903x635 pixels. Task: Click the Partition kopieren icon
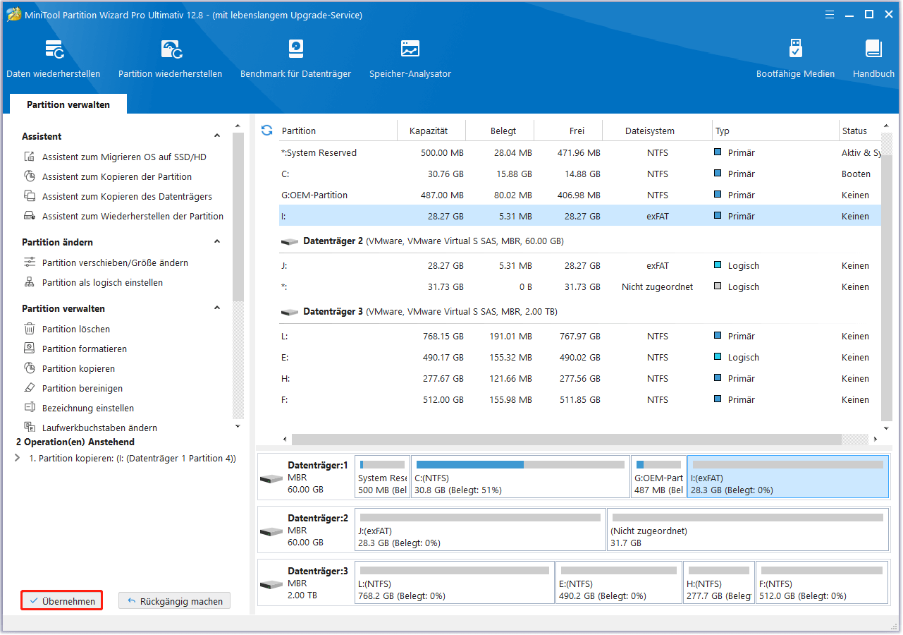(x=30, y=369)
